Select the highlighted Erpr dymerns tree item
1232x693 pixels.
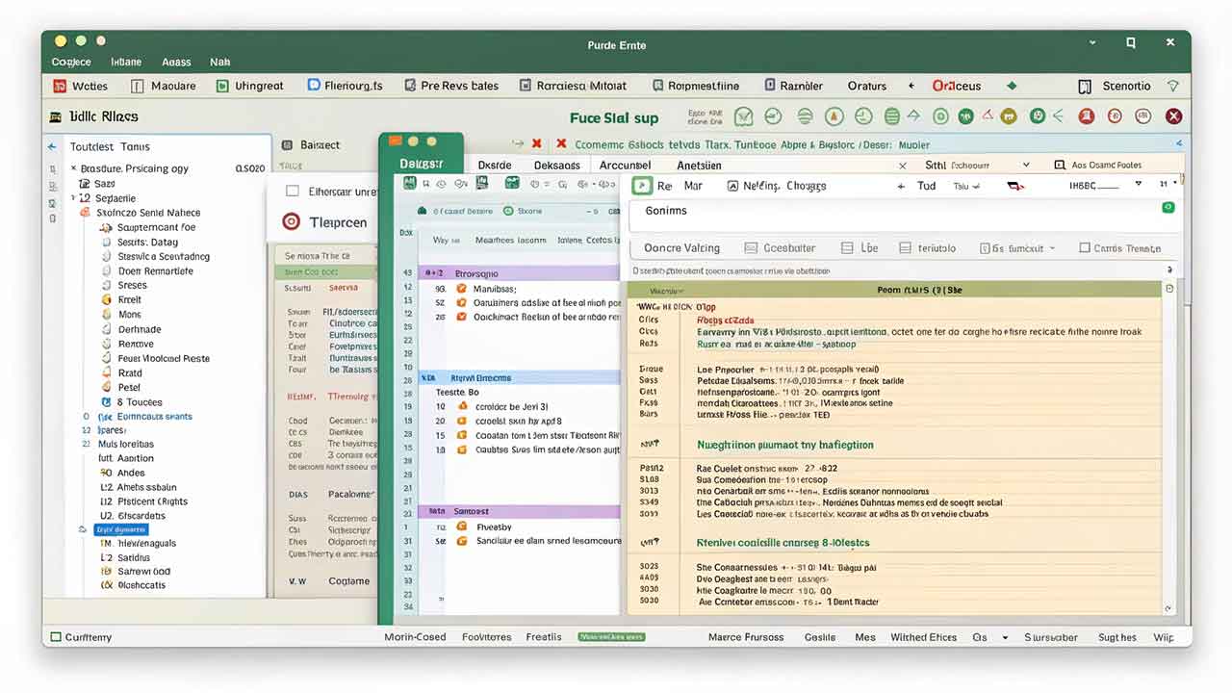coord(121,529)
